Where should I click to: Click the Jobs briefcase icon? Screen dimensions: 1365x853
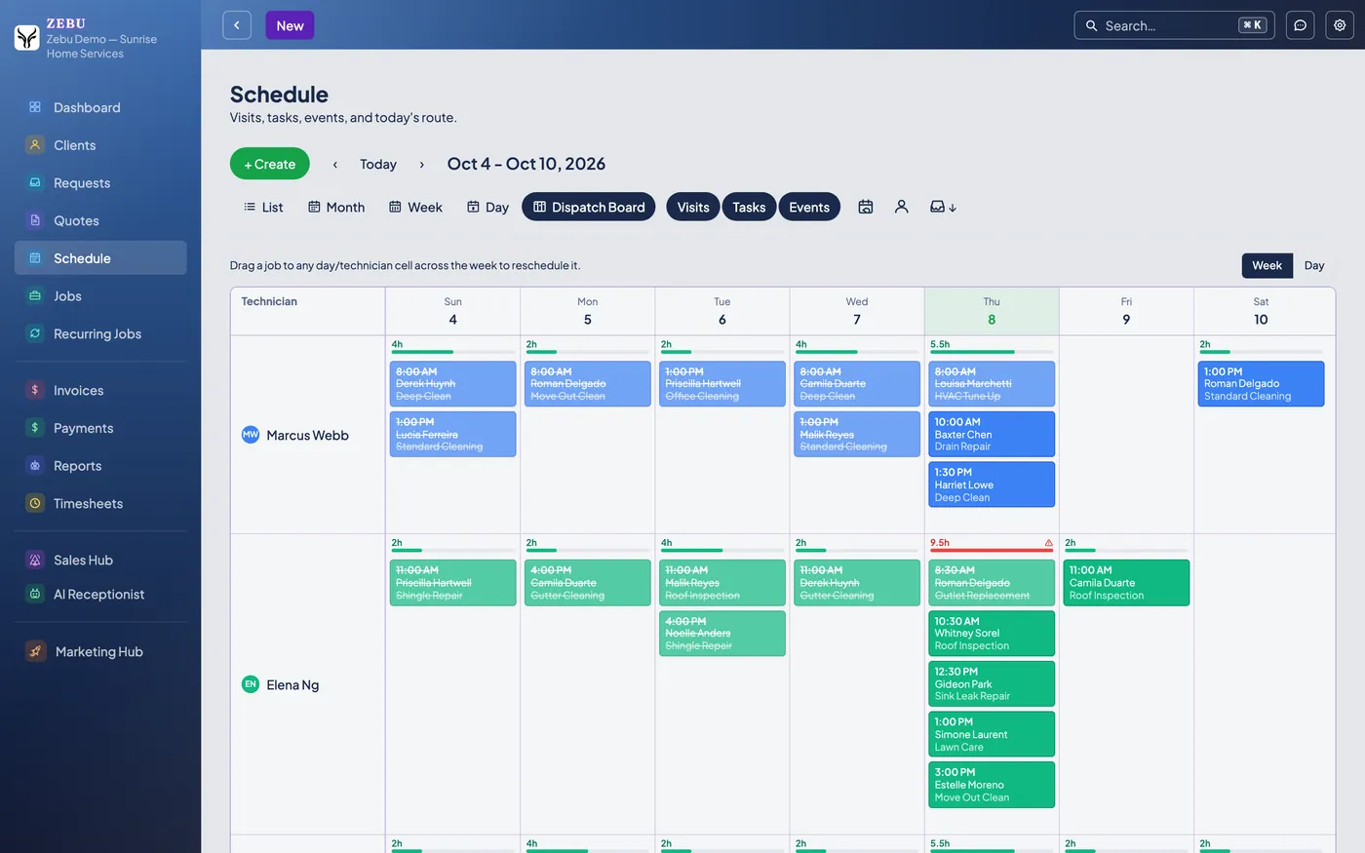point(35,295)
